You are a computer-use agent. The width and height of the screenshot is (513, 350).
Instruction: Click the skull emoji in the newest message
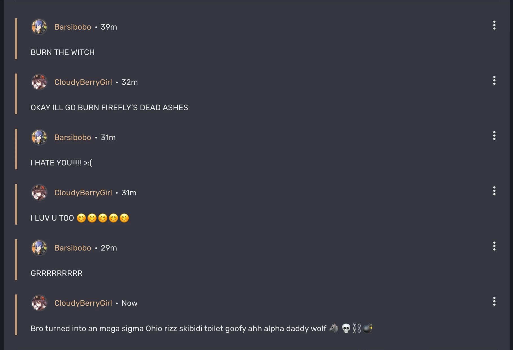(346, 328)
